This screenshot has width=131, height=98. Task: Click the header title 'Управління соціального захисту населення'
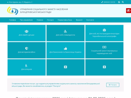tap(44, 11)
